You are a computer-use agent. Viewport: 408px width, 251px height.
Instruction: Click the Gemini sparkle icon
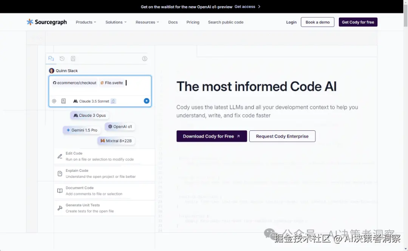point(68,130)
